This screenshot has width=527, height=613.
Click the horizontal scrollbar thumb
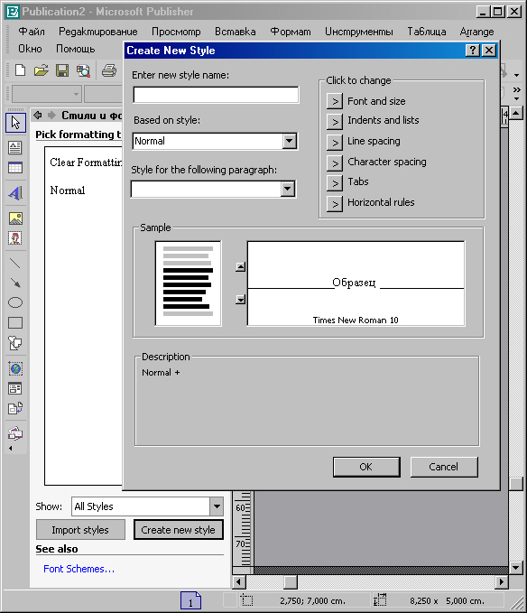[291, 582]
